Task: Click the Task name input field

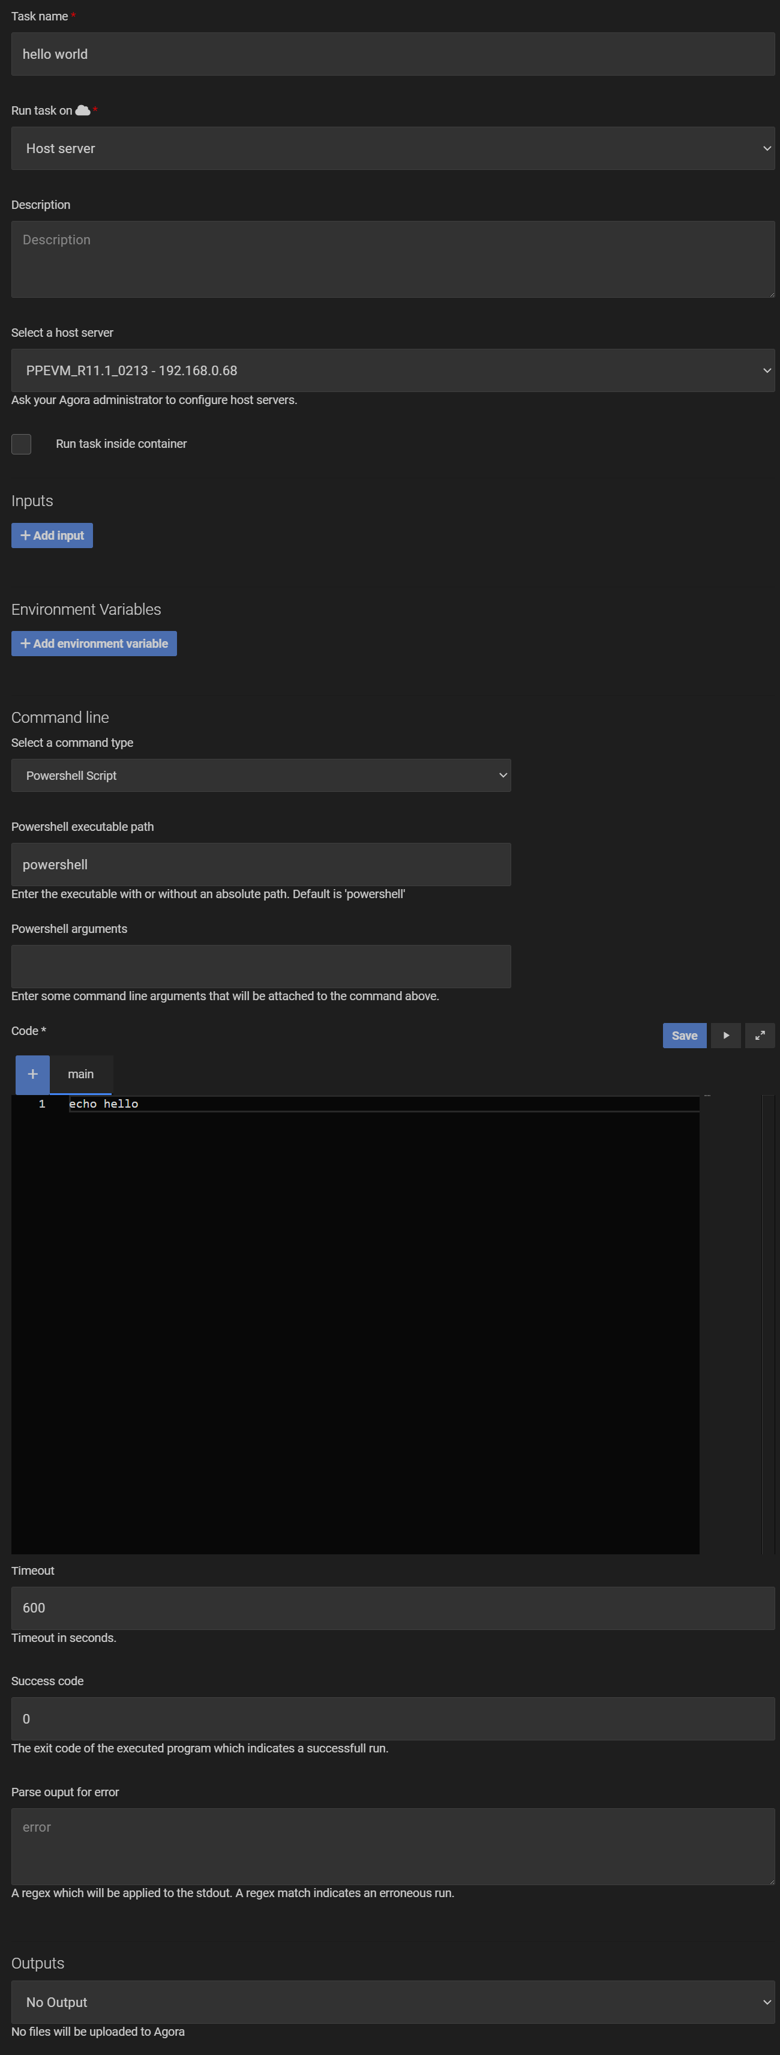Action: (x=392, y=54)
